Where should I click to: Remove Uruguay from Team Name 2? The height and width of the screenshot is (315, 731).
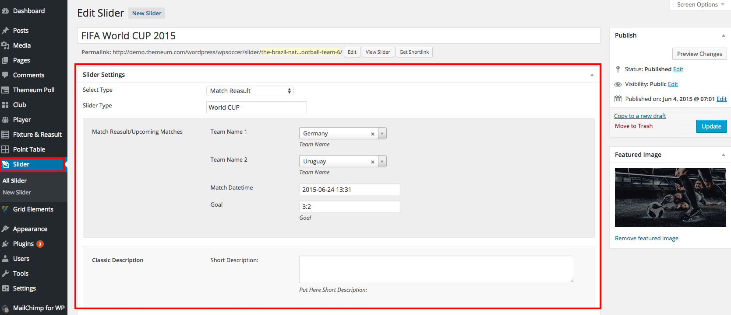click(x=373, y=162)
